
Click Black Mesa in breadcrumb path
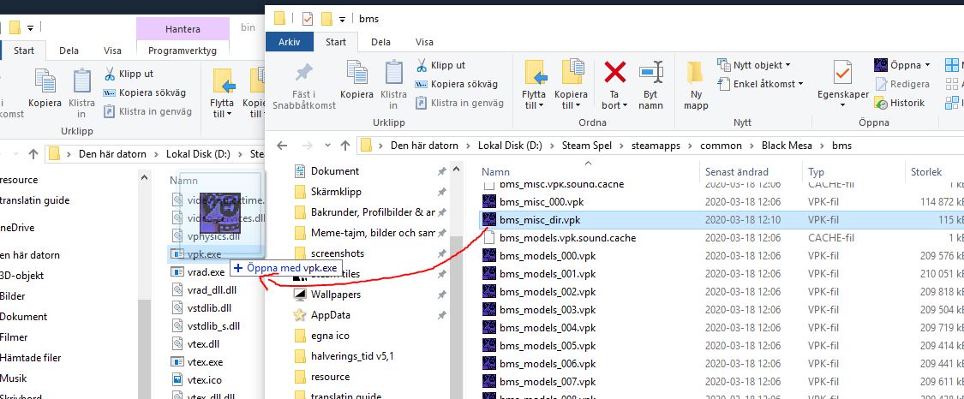pos(787,146)
